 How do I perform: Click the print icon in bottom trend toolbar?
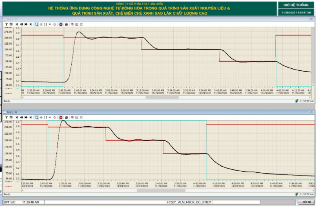point(66,117)
